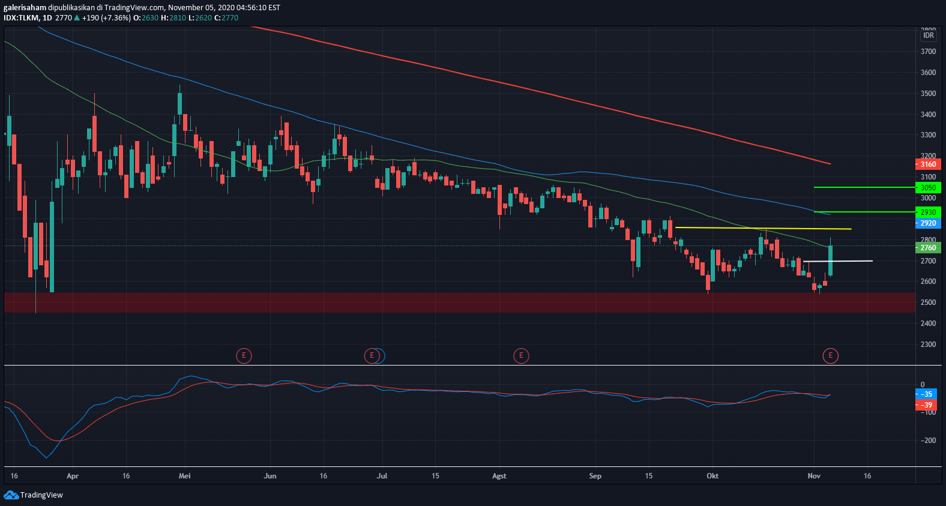Click the 2700 price axis label

(928, 261)
